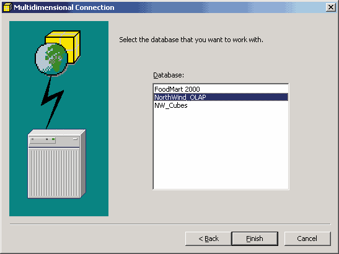
Task: Click the horizontal separator above the buttons
Action: pos(170,224)
